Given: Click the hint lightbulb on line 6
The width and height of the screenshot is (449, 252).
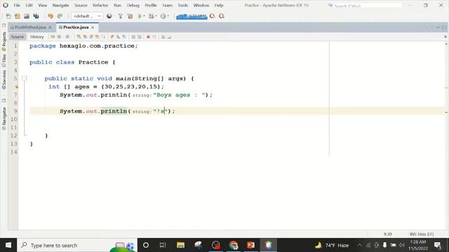Looking at the screenshot, I should (x=16, y=87).
